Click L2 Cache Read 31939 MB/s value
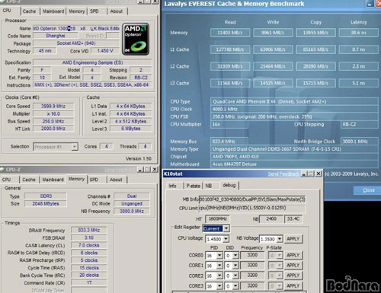This screenshot has height=293, width=381. [x=230, y=66]
